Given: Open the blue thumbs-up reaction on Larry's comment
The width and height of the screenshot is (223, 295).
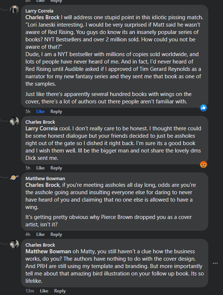Looking at the screenshot, I should [203, 108].
